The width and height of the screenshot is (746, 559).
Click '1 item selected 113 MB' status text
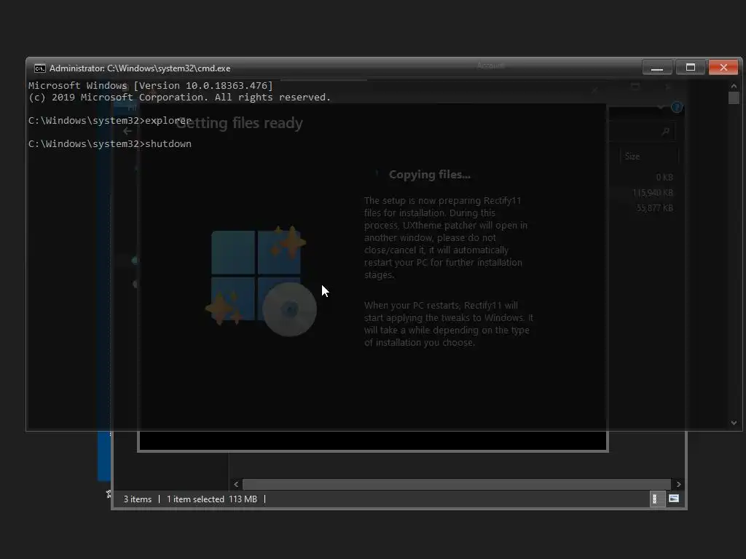tap(212, 499)
